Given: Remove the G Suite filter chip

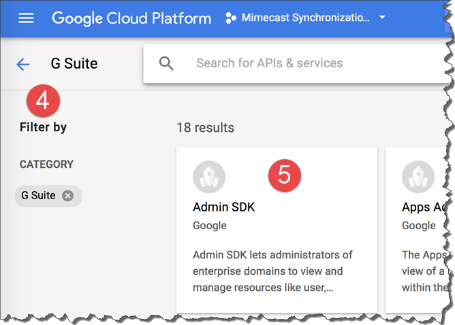Looking at the screenshot, I should (67, 196).
